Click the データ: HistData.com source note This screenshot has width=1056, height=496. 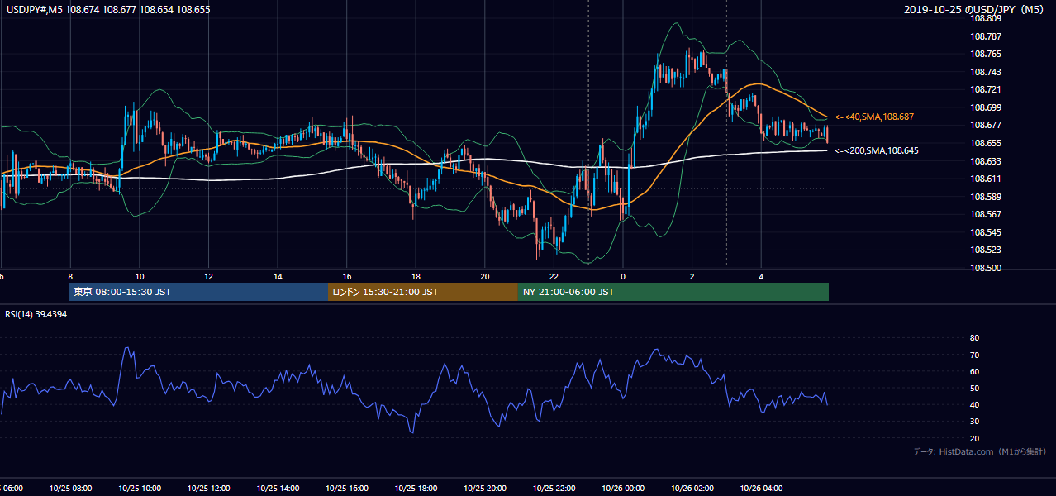pos(980,451)
